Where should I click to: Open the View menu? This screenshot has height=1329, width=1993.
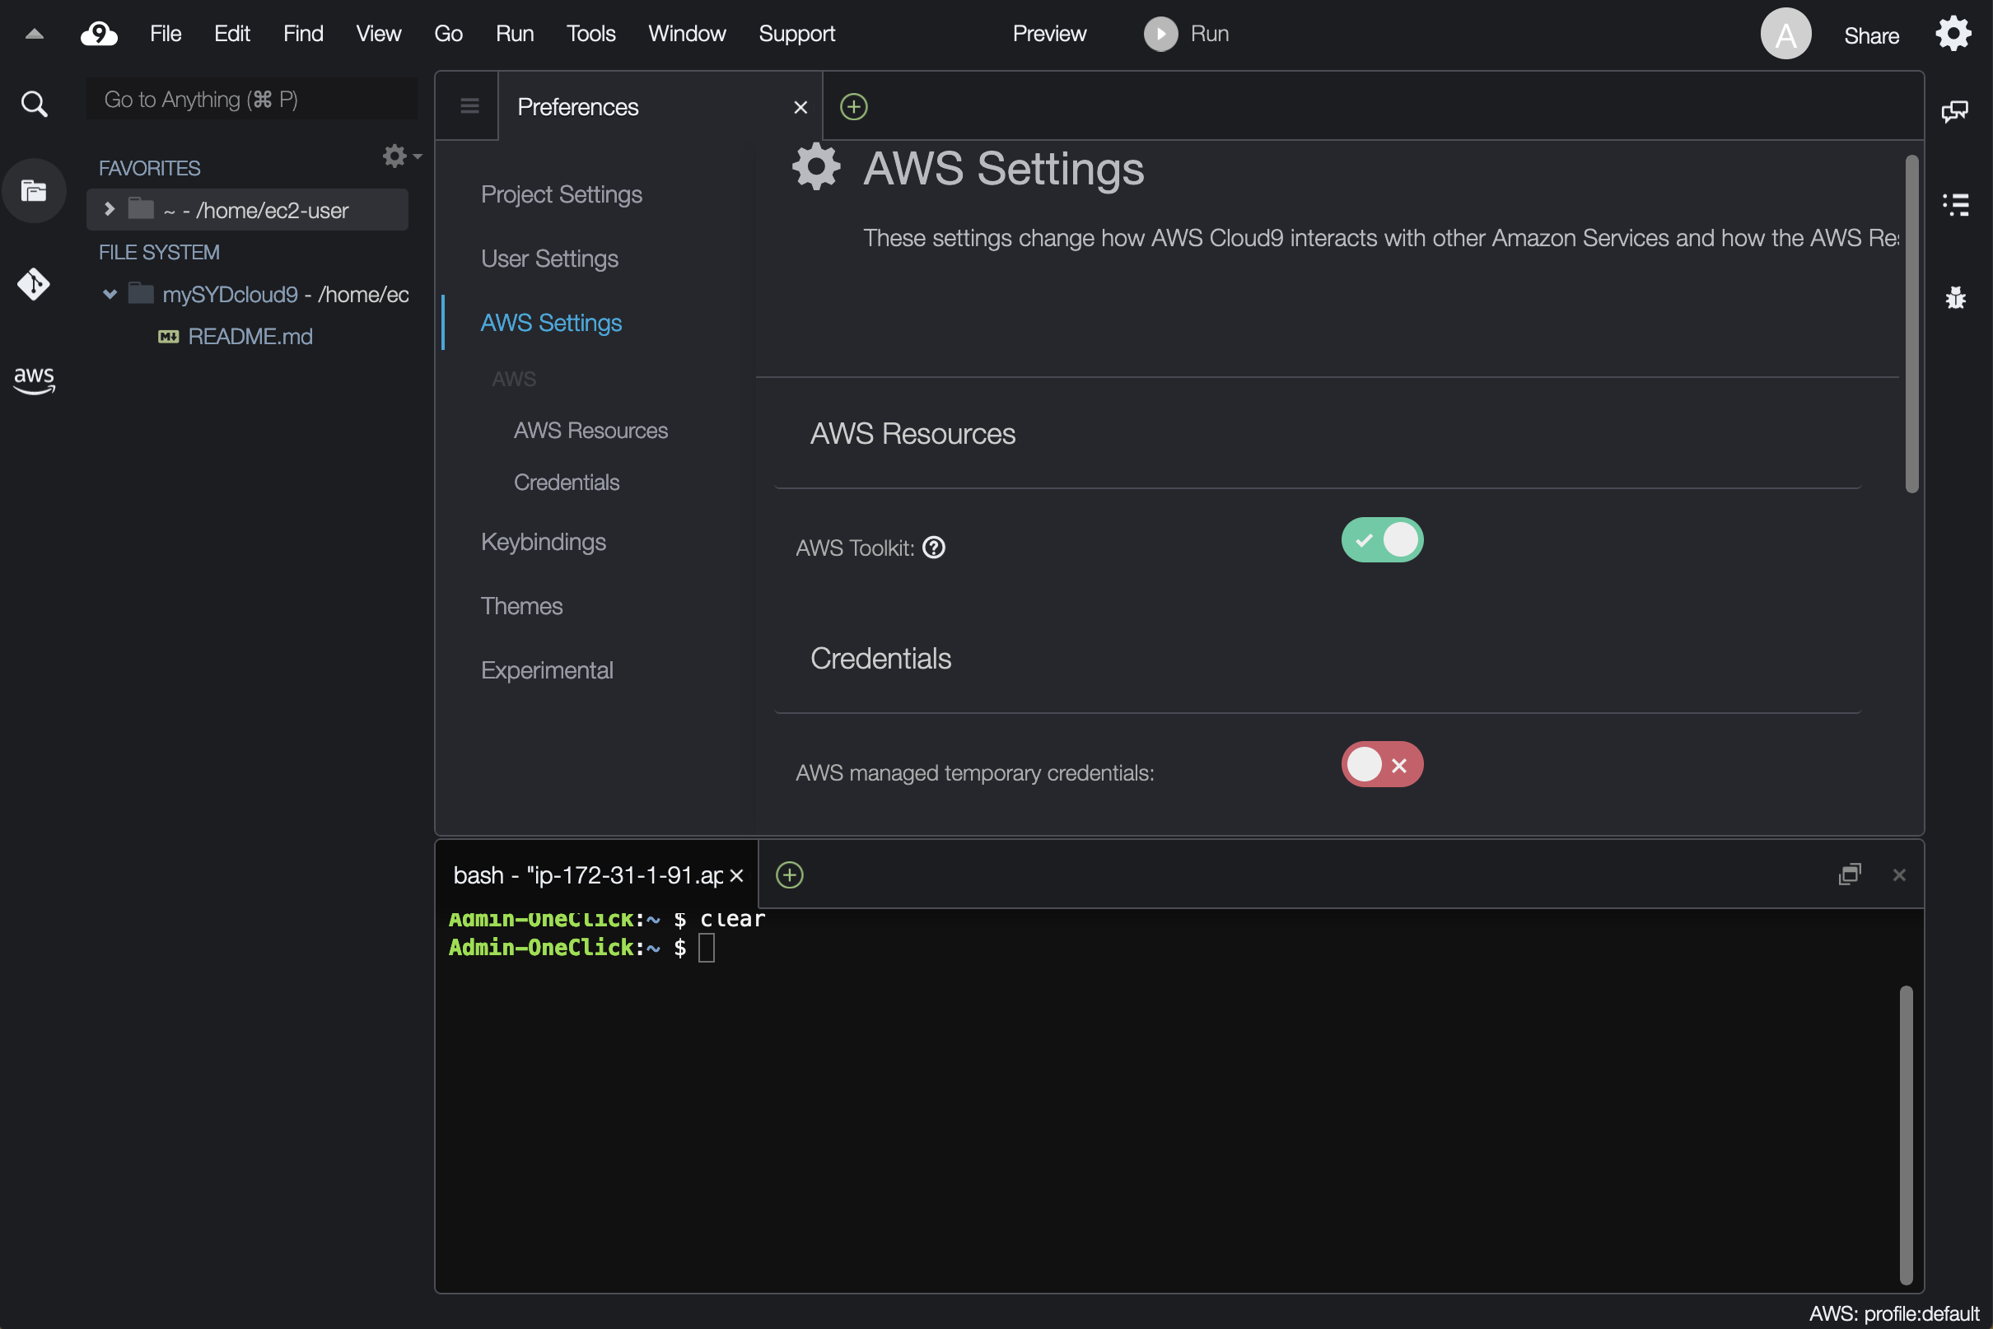(x=378, y=34)
